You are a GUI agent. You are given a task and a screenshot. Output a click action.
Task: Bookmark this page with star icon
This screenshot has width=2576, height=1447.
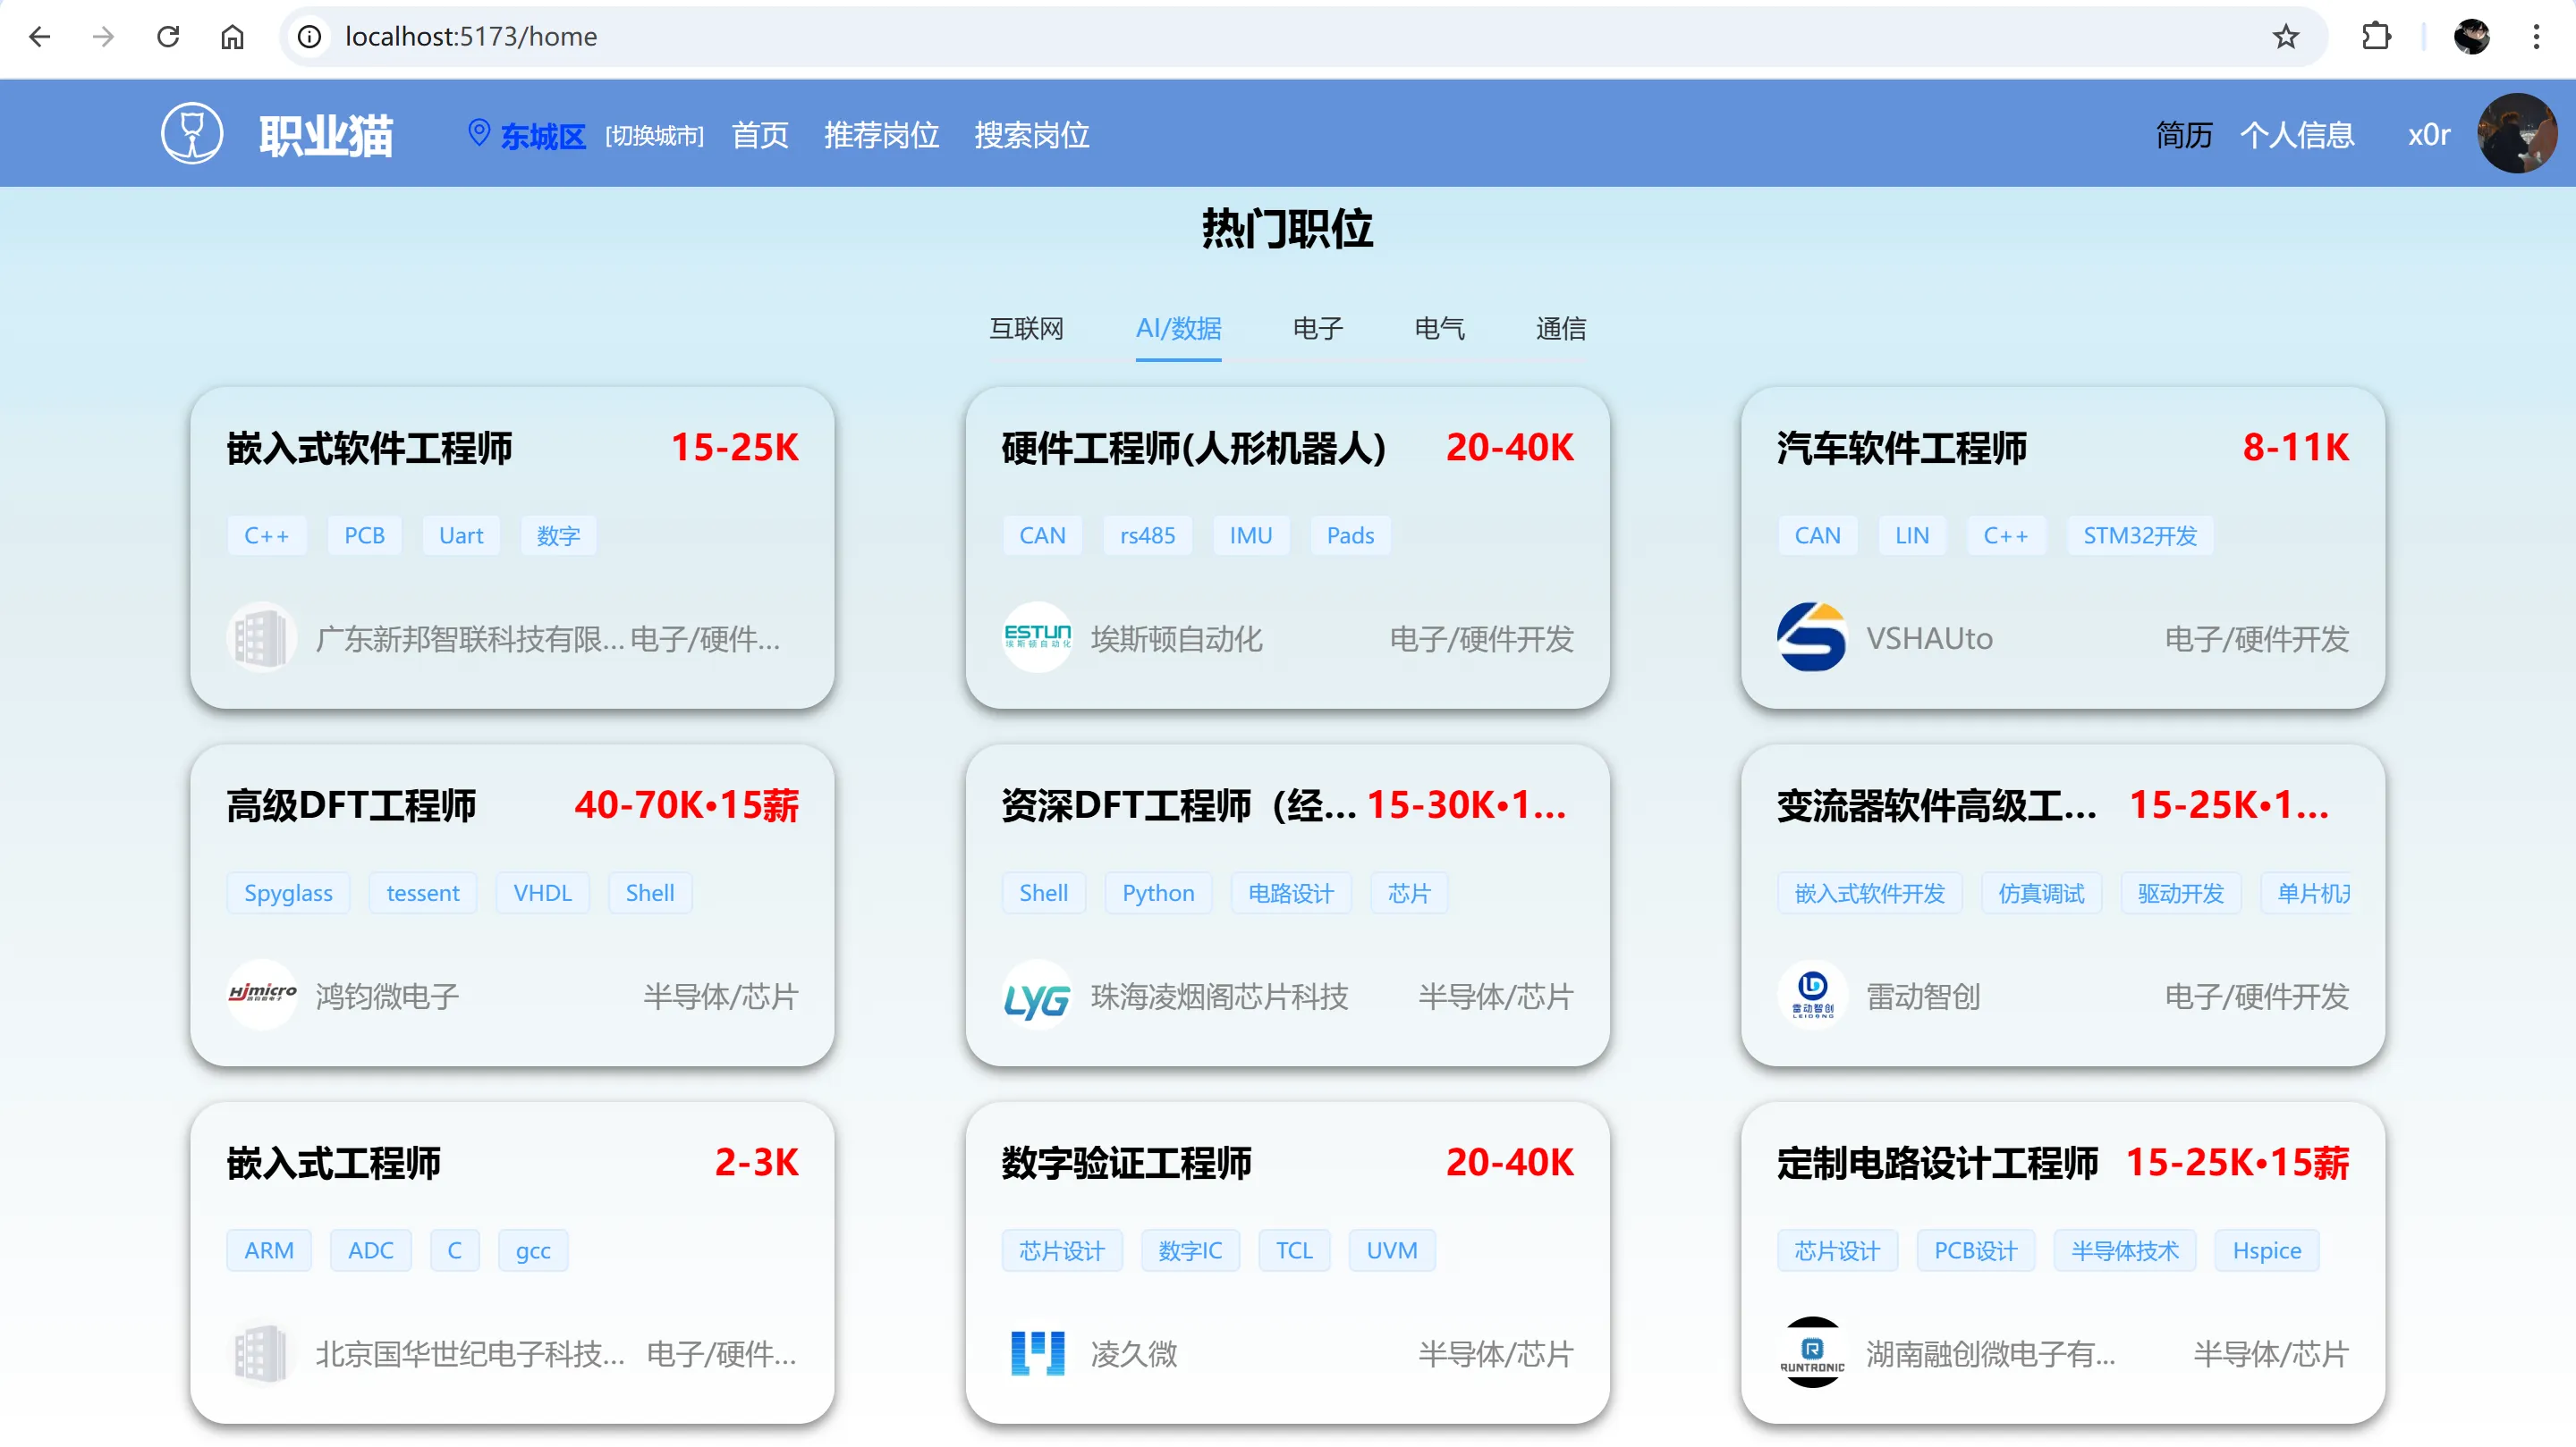tap(2286, 37)
